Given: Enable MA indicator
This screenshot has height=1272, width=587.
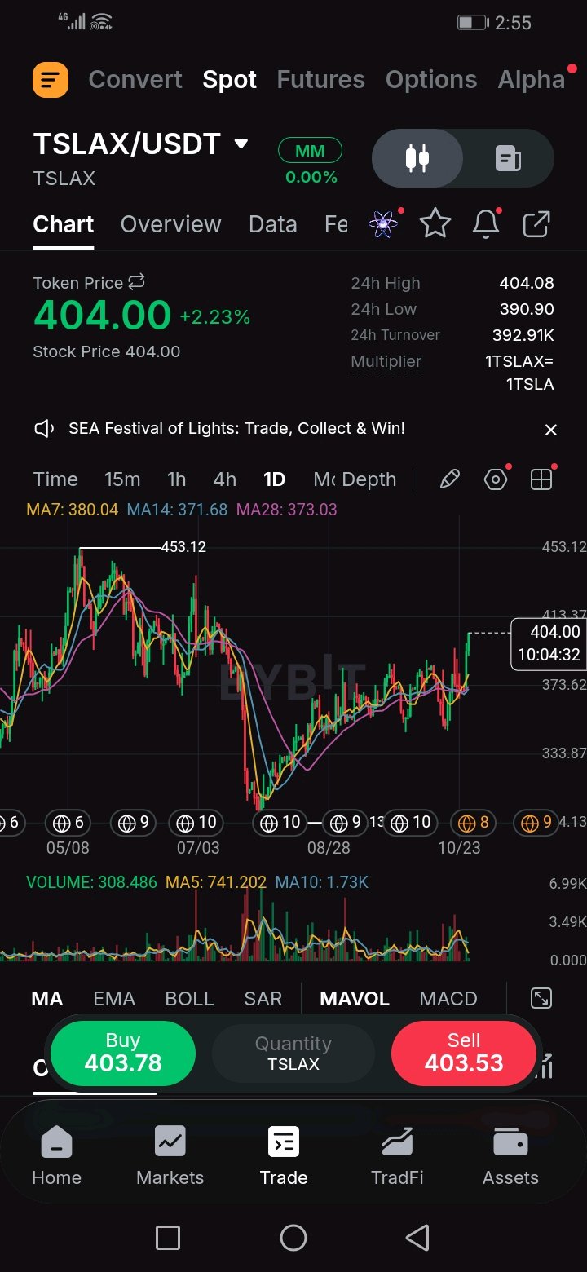Looking at the screenshot, I should [46, 999].
